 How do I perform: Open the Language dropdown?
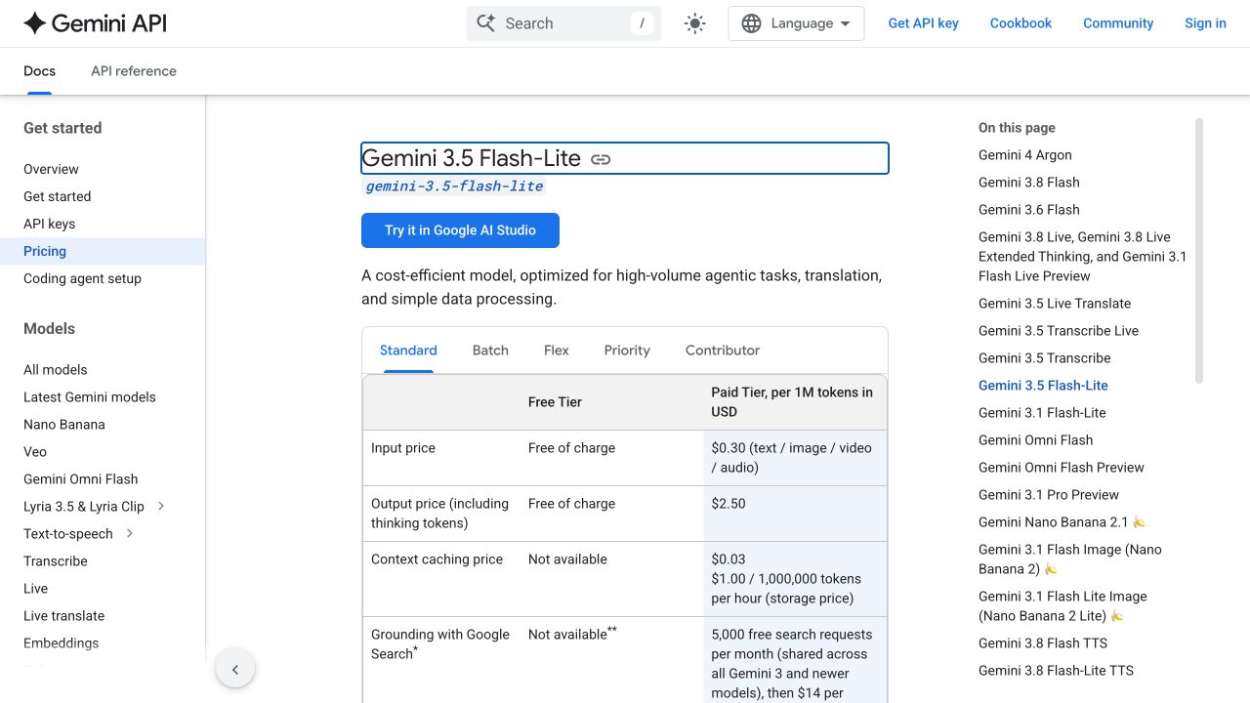[796, 23]
